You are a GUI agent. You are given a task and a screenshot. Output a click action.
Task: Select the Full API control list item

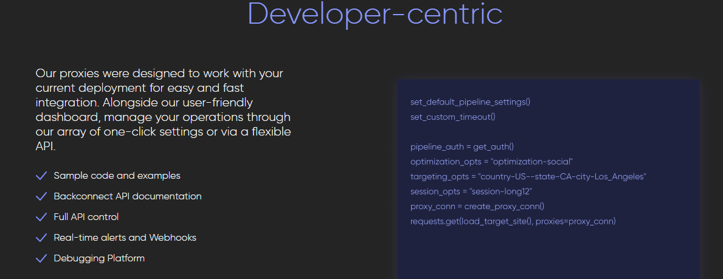(x=86, y=217)
